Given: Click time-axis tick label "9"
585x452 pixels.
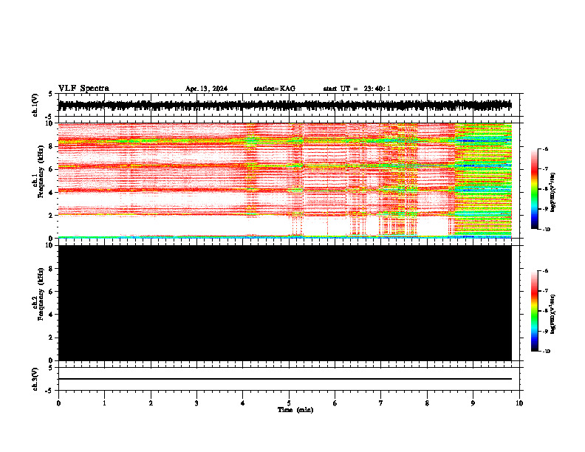Looking at the screenshot, I should point(473,403).
